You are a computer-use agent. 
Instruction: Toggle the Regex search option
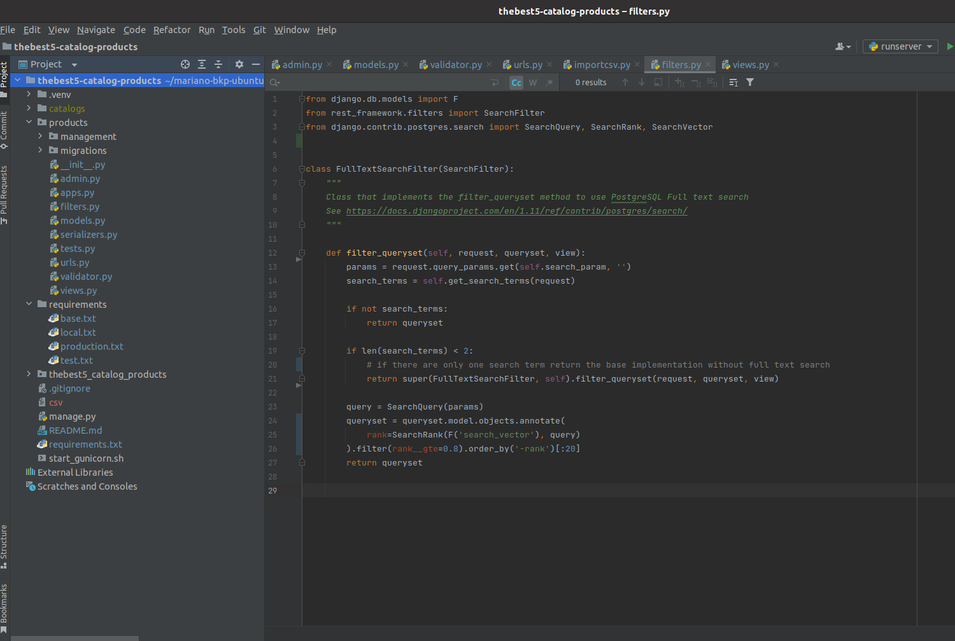tap(549, 83)
